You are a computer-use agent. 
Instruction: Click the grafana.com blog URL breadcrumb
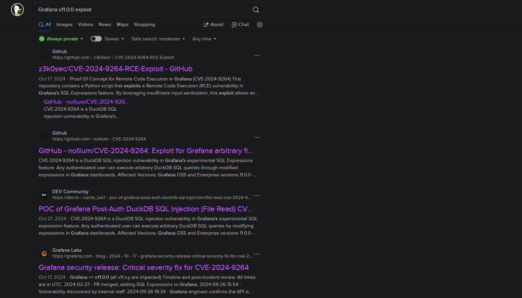(152, 256)
